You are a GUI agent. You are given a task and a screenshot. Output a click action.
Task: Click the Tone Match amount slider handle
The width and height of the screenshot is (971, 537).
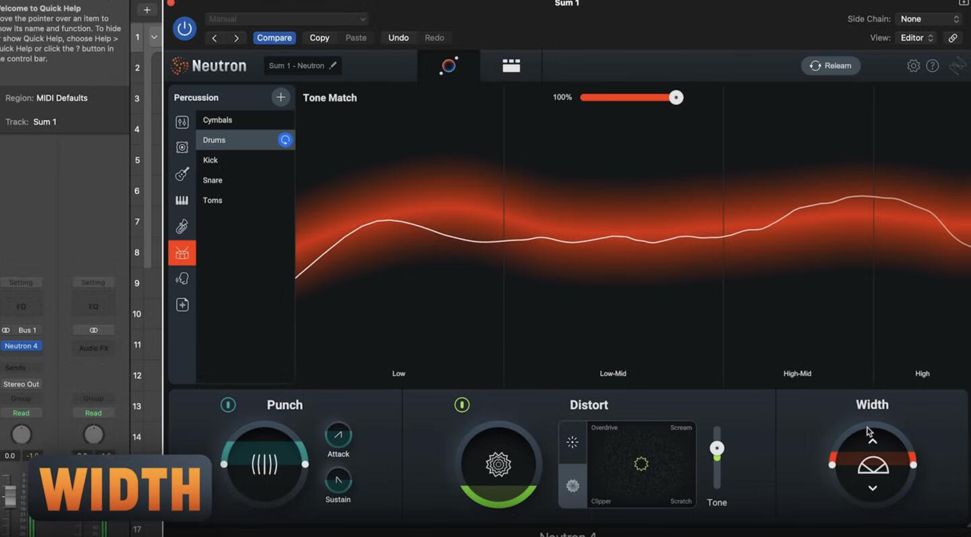[x=676, y=98]
